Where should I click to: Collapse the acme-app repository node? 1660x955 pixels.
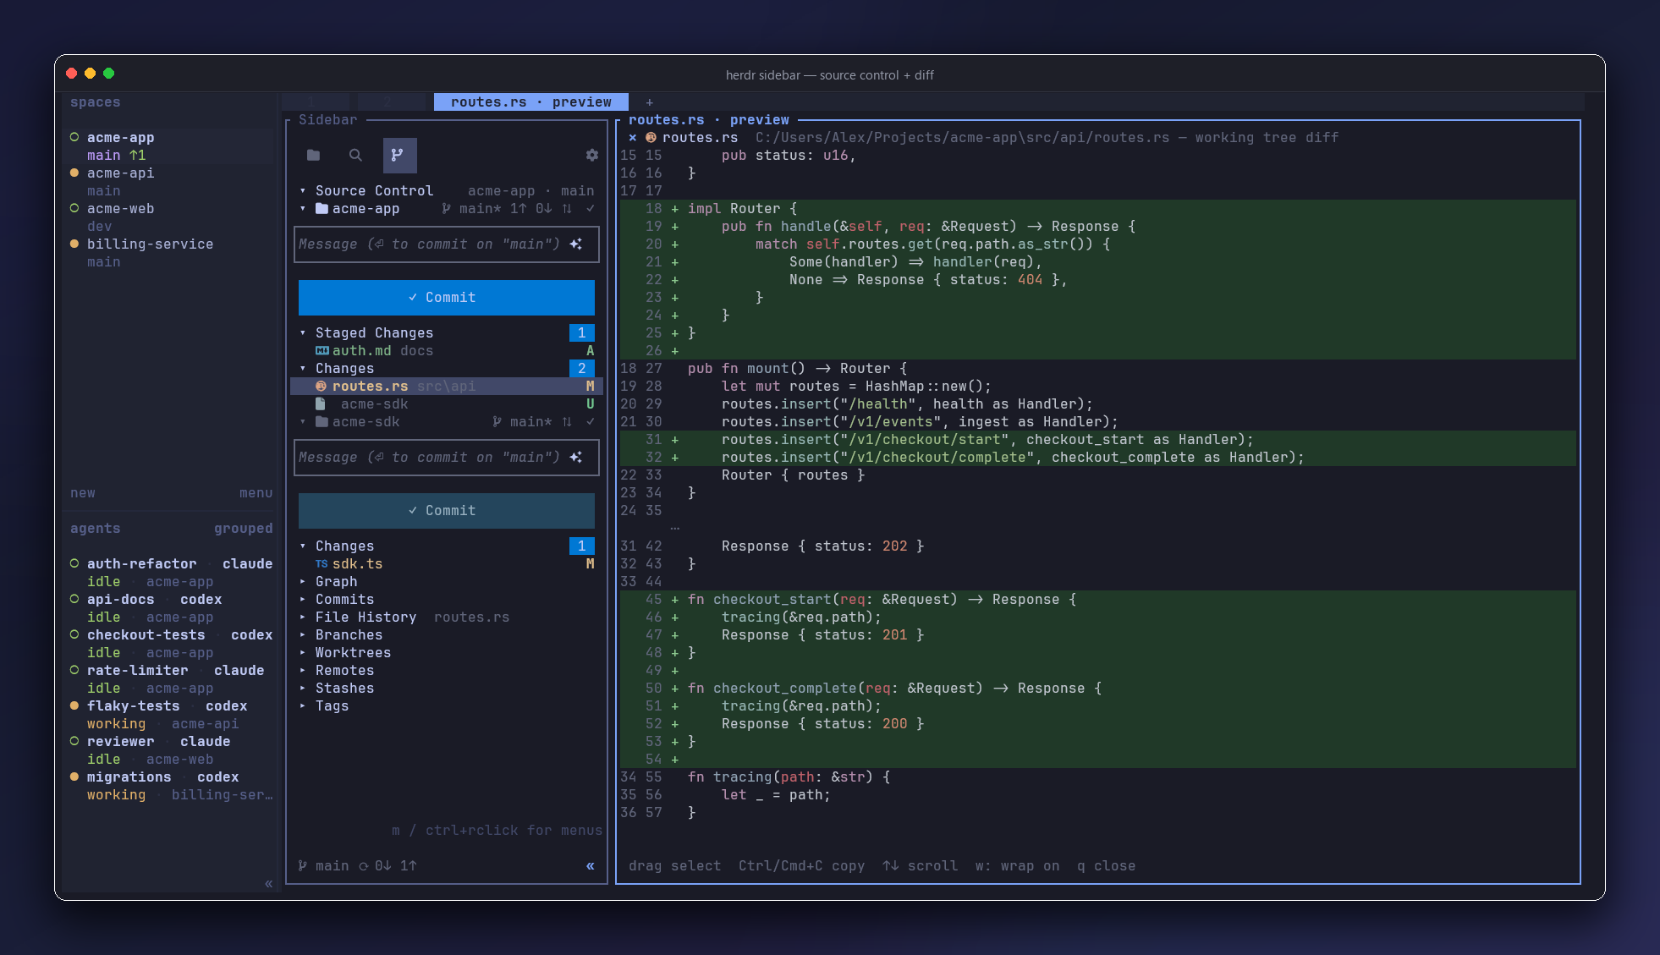tap(303, 209)
